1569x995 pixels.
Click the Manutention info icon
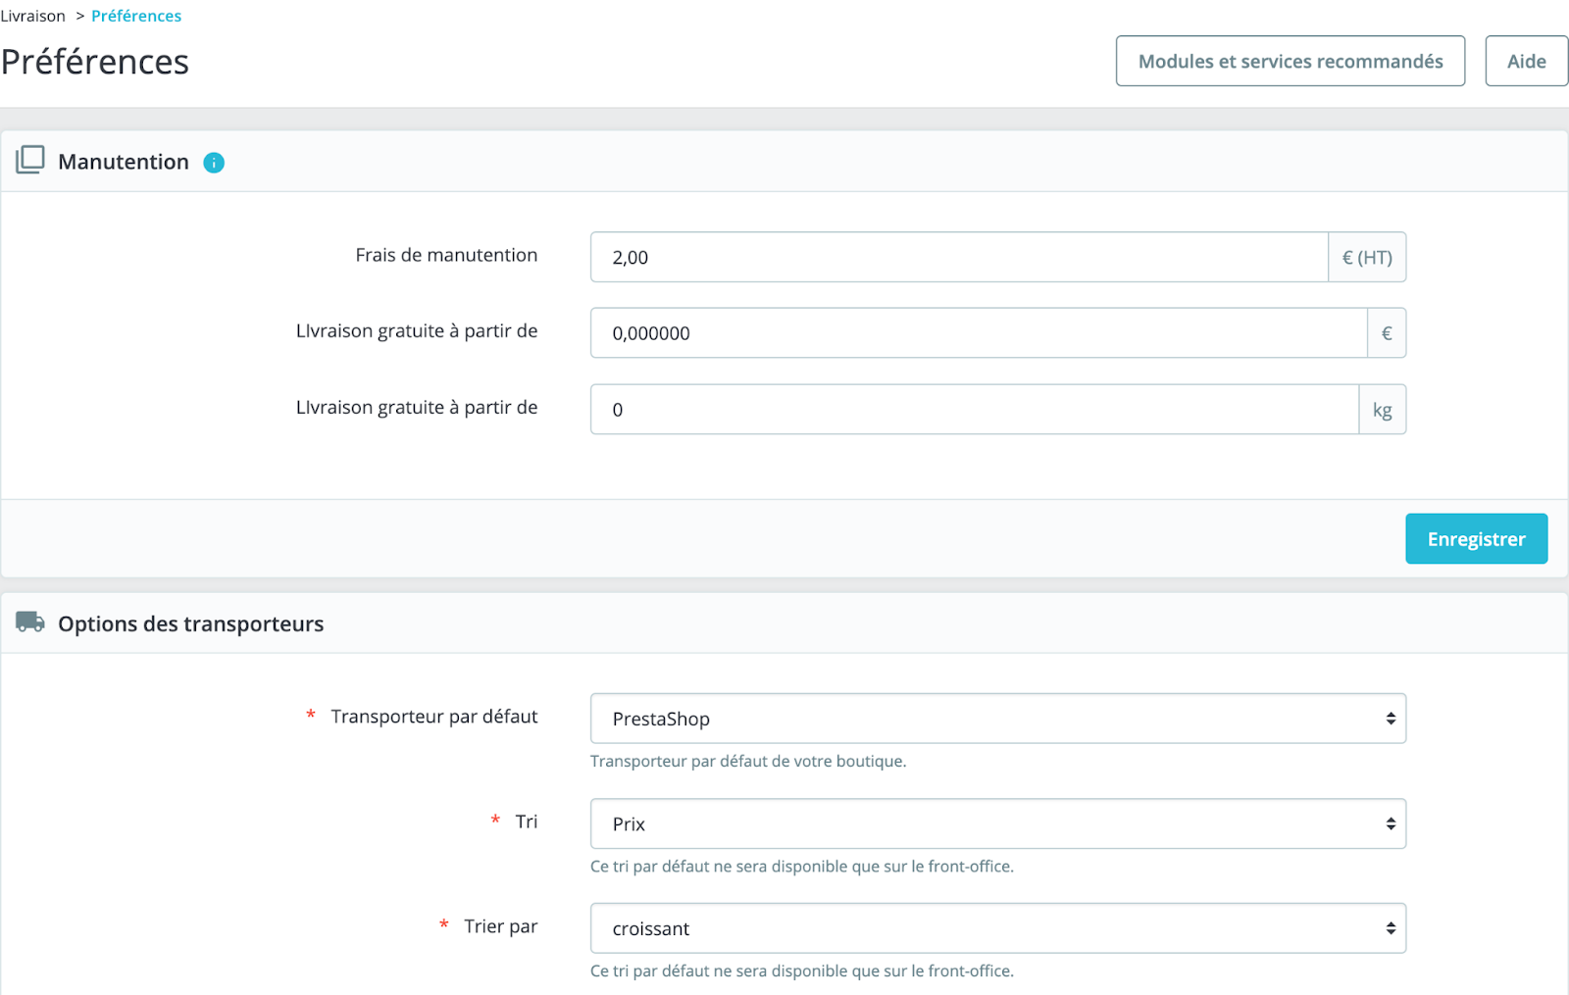point(214,163)
